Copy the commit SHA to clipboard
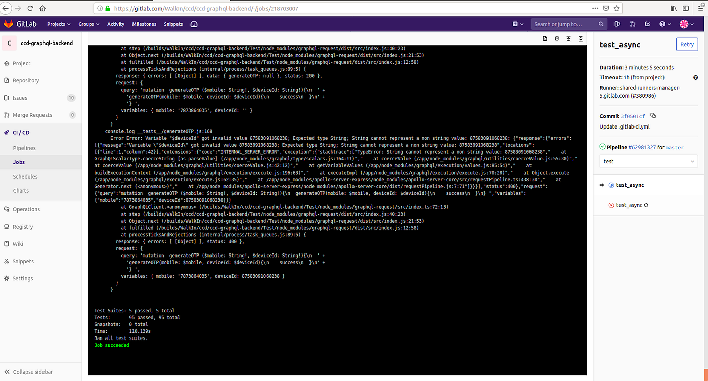708x381 pixels. (652, 115)
